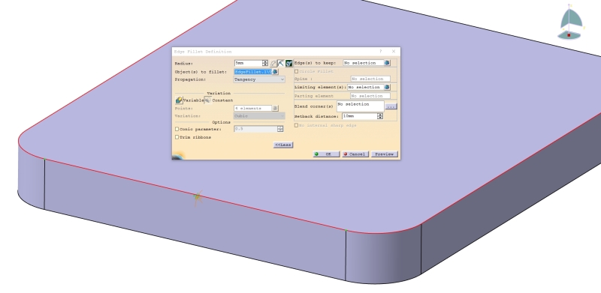Screen dimensions: 601x293
Task: Click the dark formula icon next to Radius
Action: [x=289, y=64]
